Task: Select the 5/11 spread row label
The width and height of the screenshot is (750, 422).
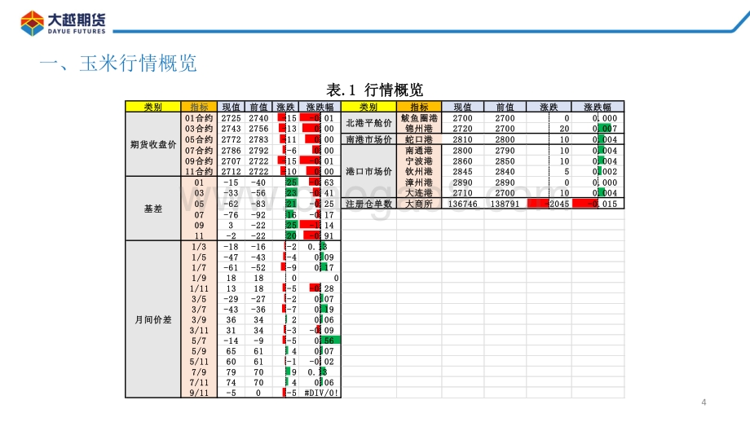Action: tap(199, 362)
